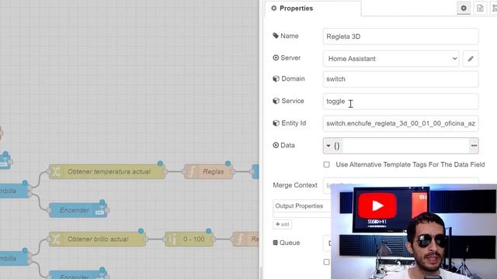Image resolution: width=497 pixels, height=279 pixels.
Task: Click the change icon on Obtener brillo actual
Action: click(x=56, y=239)
